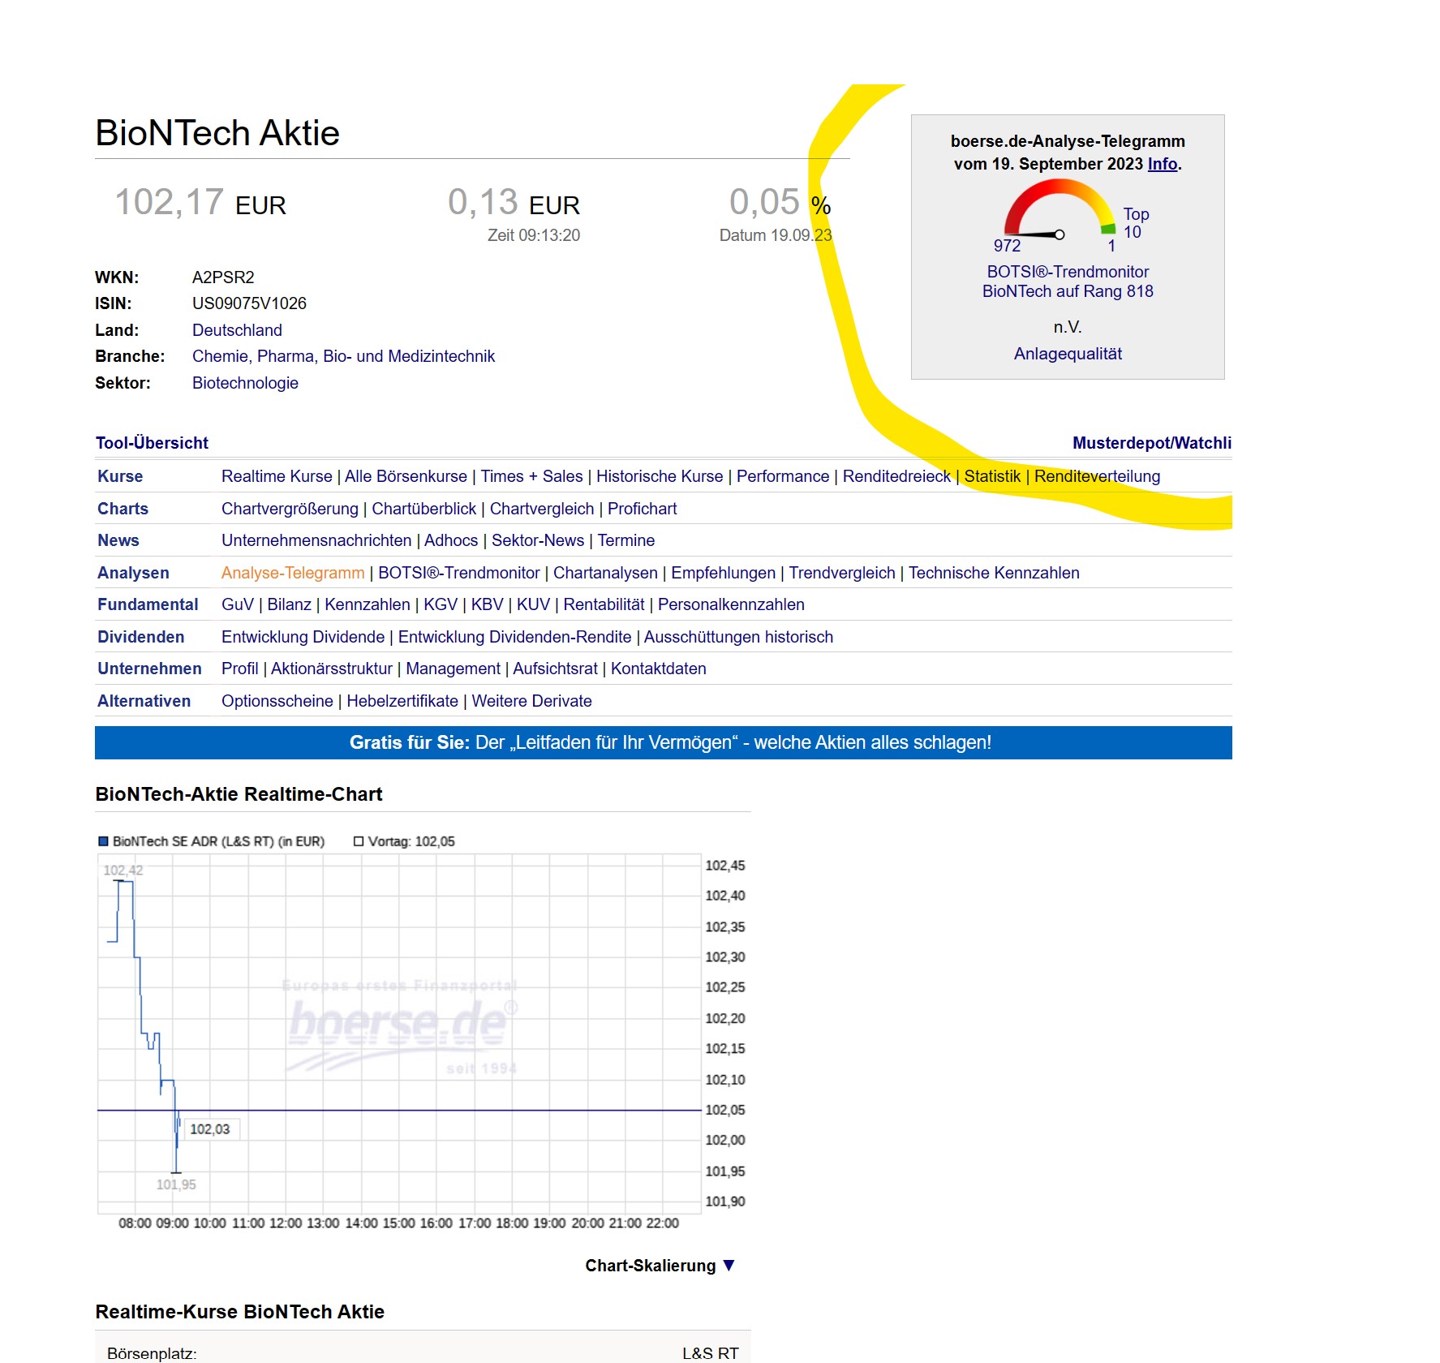Open Entwicklung Dividenden-Rendite
The width and height of the screenshot is (1440, 1363).
pos(514,637)
